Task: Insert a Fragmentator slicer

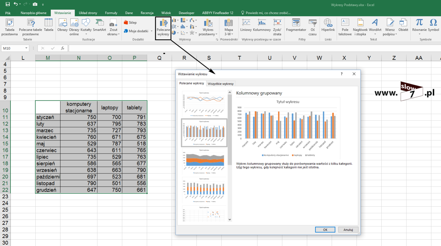Action: pyautogui.click(x=296, y=25)
